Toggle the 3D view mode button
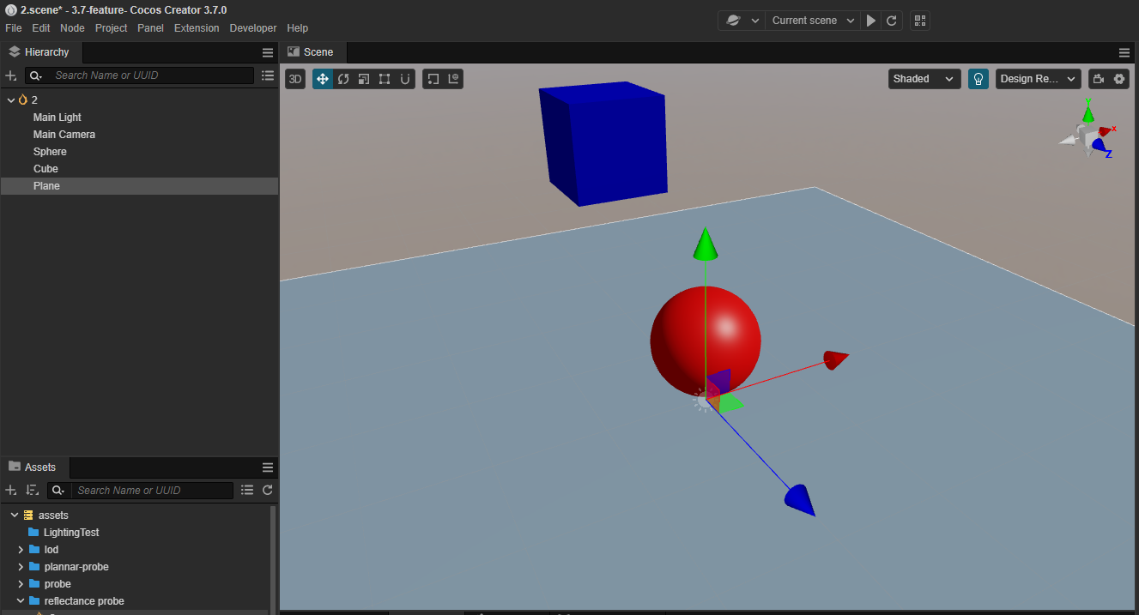The height and width of the screenshot is (615, 1139). click(x=295, y=79)
